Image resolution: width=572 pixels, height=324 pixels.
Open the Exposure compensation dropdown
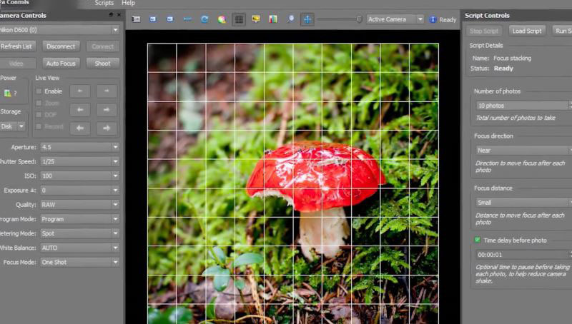click(79, 190)
